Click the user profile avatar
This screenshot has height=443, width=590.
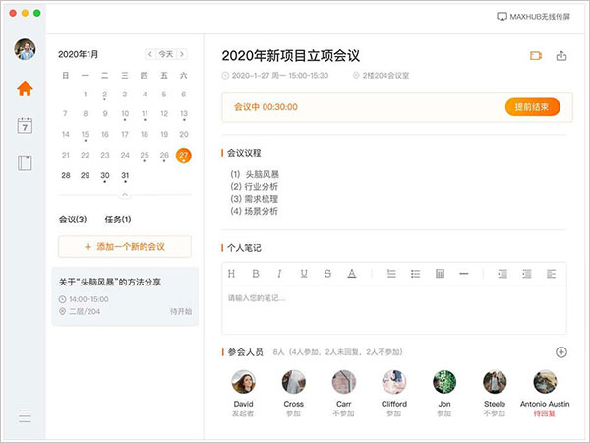coord(25,49)
